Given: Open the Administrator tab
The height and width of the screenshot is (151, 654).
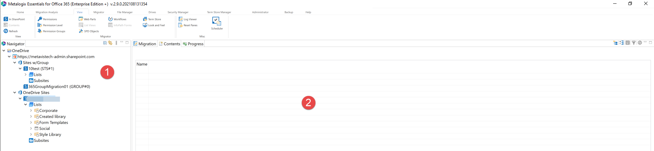Looking at the screenshot, I should [260, 12].
